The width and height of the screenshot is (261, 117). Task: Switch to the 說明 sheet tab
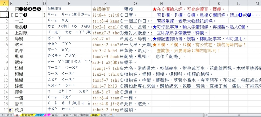[x=9, y=115]
